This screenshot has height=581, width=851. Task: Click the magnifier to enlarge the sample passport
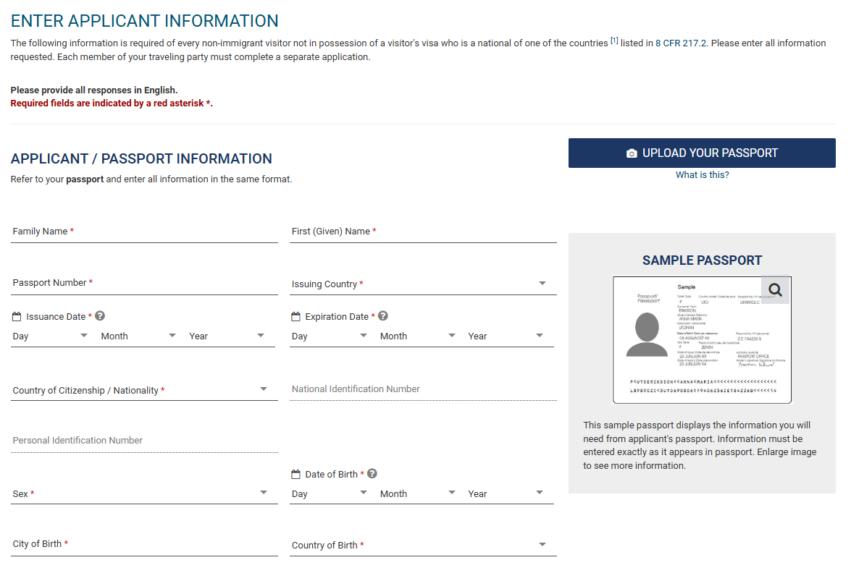pyautogui.click(x=775, y=289)
